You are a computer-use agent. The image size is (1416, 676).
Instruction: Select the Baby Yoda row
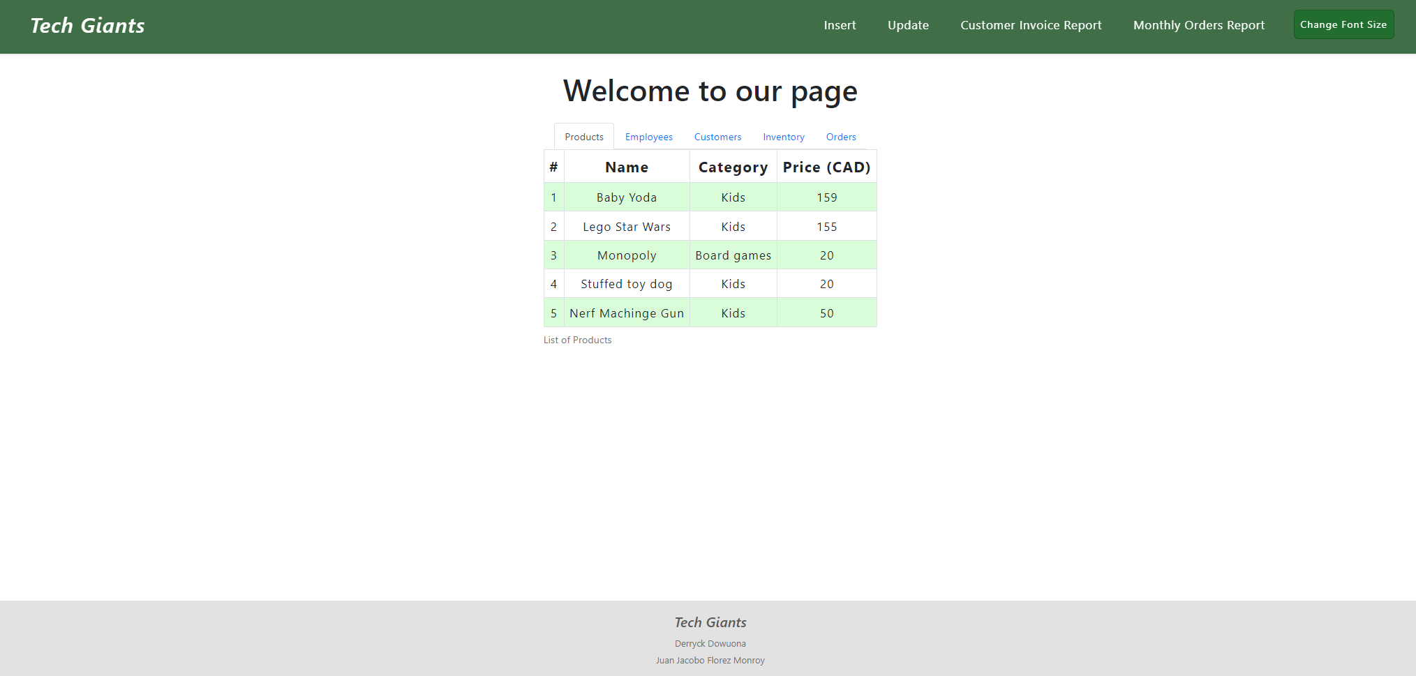[x=710, y=197]
